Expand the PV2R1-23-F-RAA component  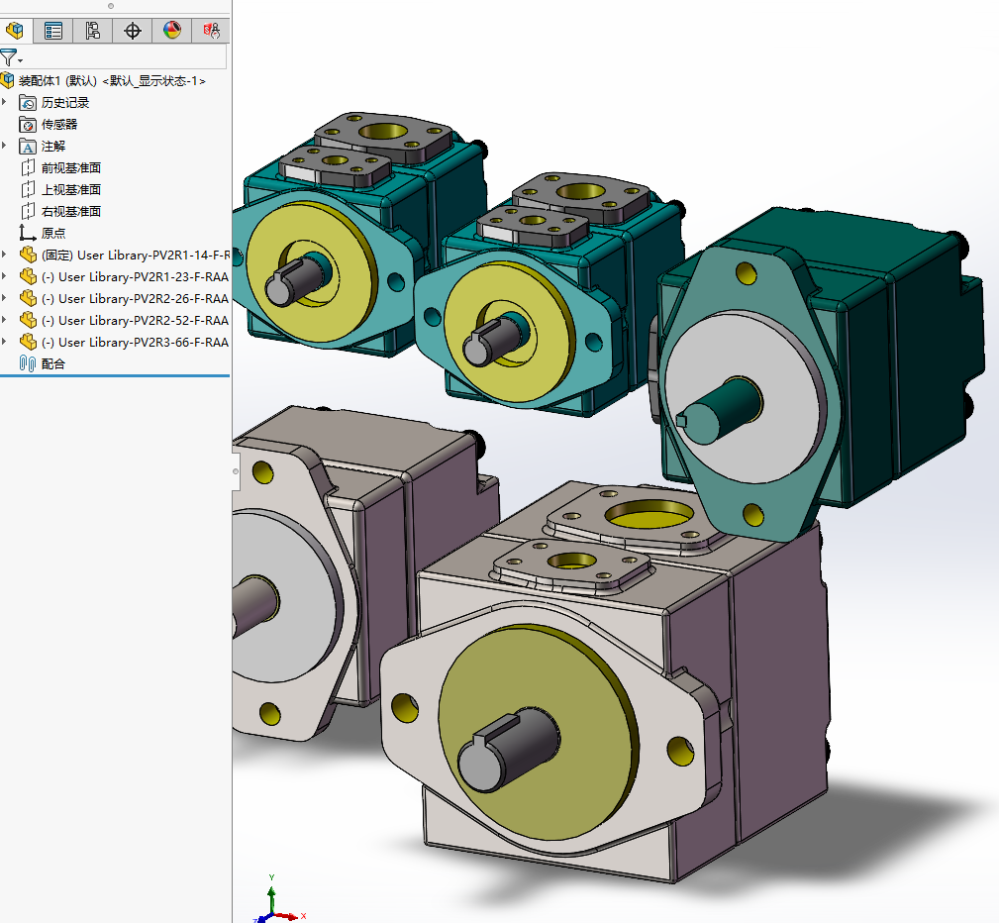[5, 276]
